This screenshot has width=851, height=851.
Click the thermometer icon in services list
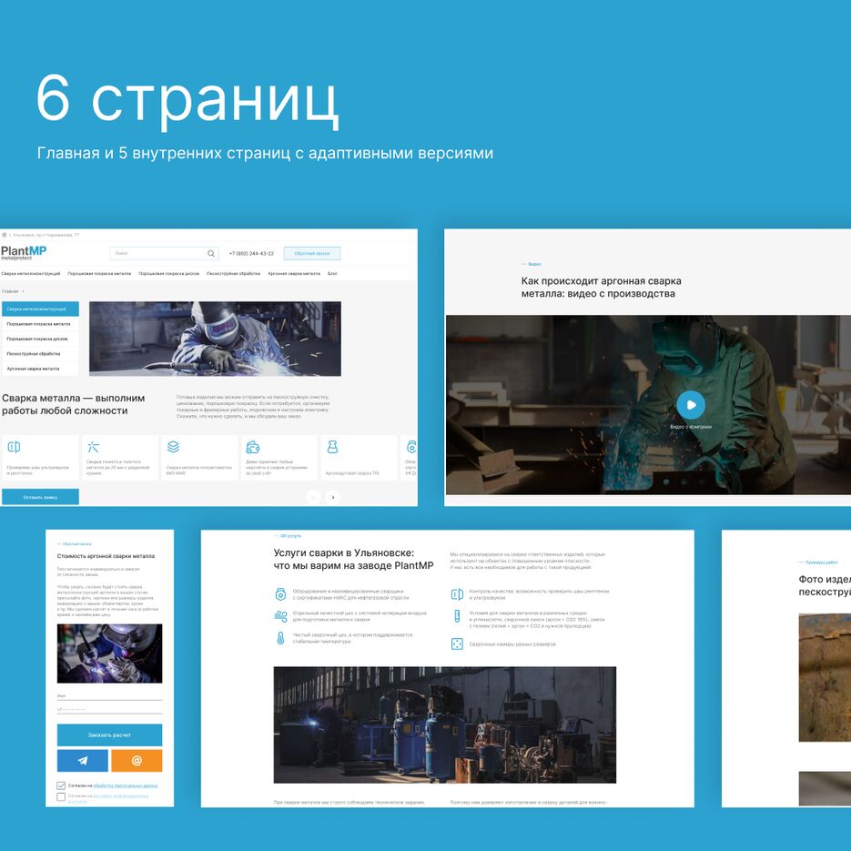coord(280,638)
